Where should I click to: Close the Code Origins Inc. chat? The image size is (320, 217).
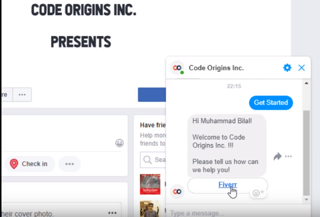coord(301,68)
